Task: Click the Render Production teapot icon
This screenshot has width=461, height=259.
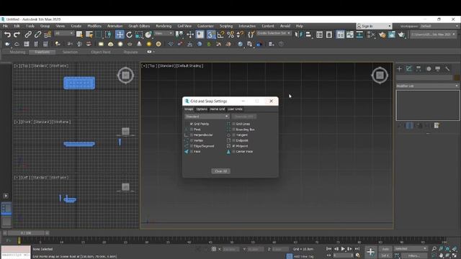Action: pyautogui.click(x=401, y=35)
